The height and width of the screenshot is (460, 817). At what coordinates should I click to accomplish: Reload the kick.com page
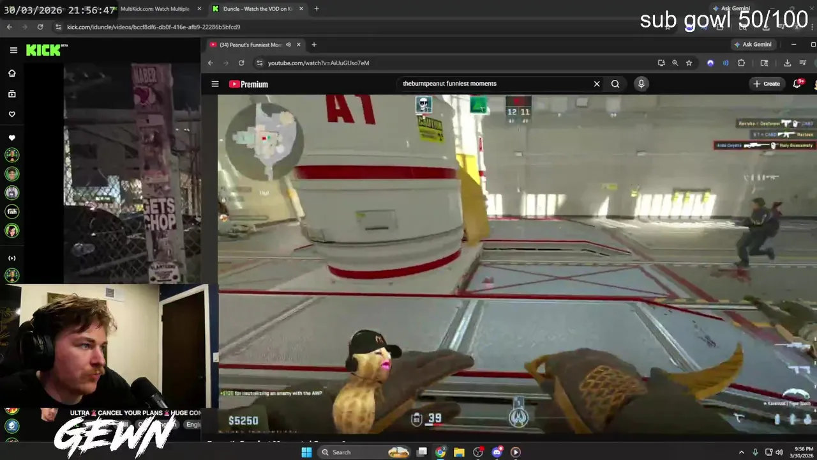[40, 27]
